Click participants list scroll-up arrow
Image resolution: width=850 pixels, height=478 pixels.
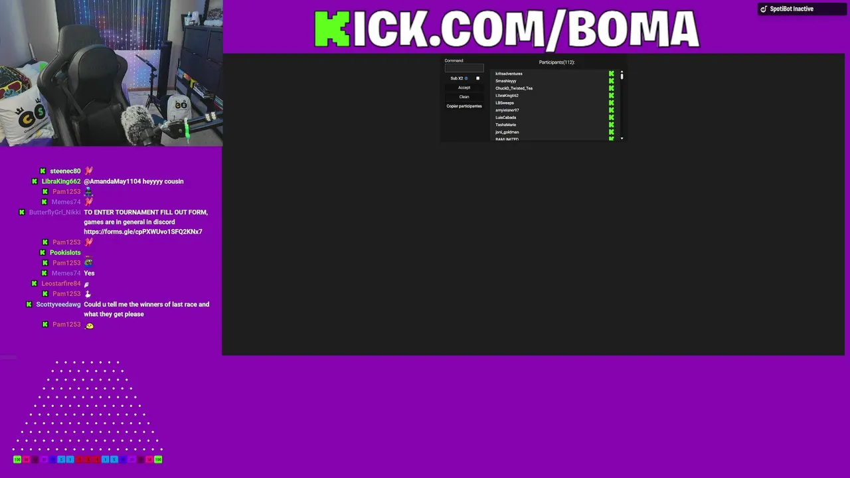(x=622, y=72)
